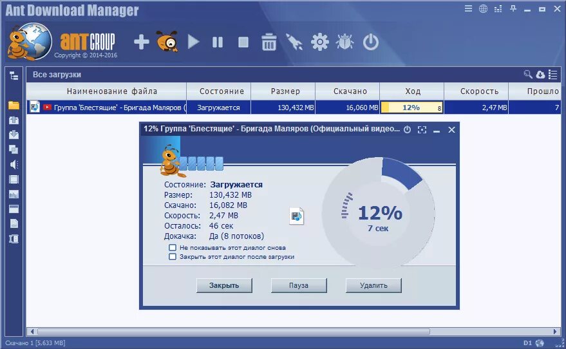The width and height of the screenshot is (566, 349).
Task: Select the video film category in sidebar
Action: click(x=14, y=180)
